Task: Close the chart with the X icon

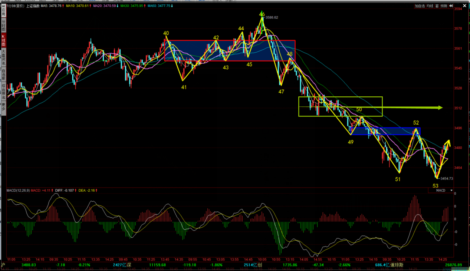Action: point(464,6)
